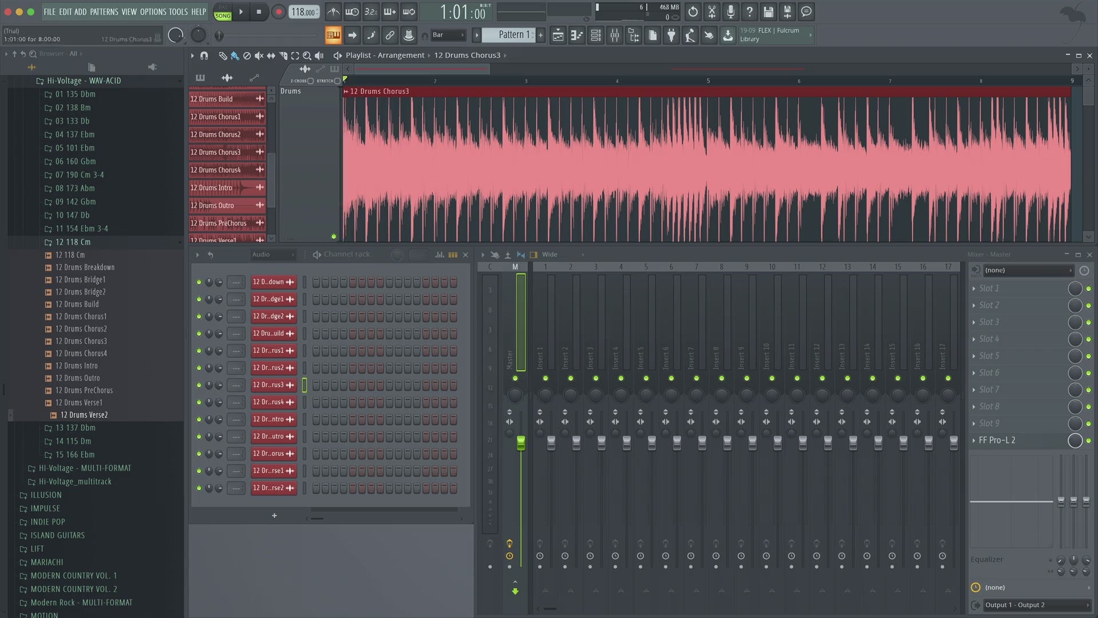Viewport: 1098px width, 618px height.
Task: Toggle the green enable LED for channel 12 Dr..rus3
Action: 198,385
